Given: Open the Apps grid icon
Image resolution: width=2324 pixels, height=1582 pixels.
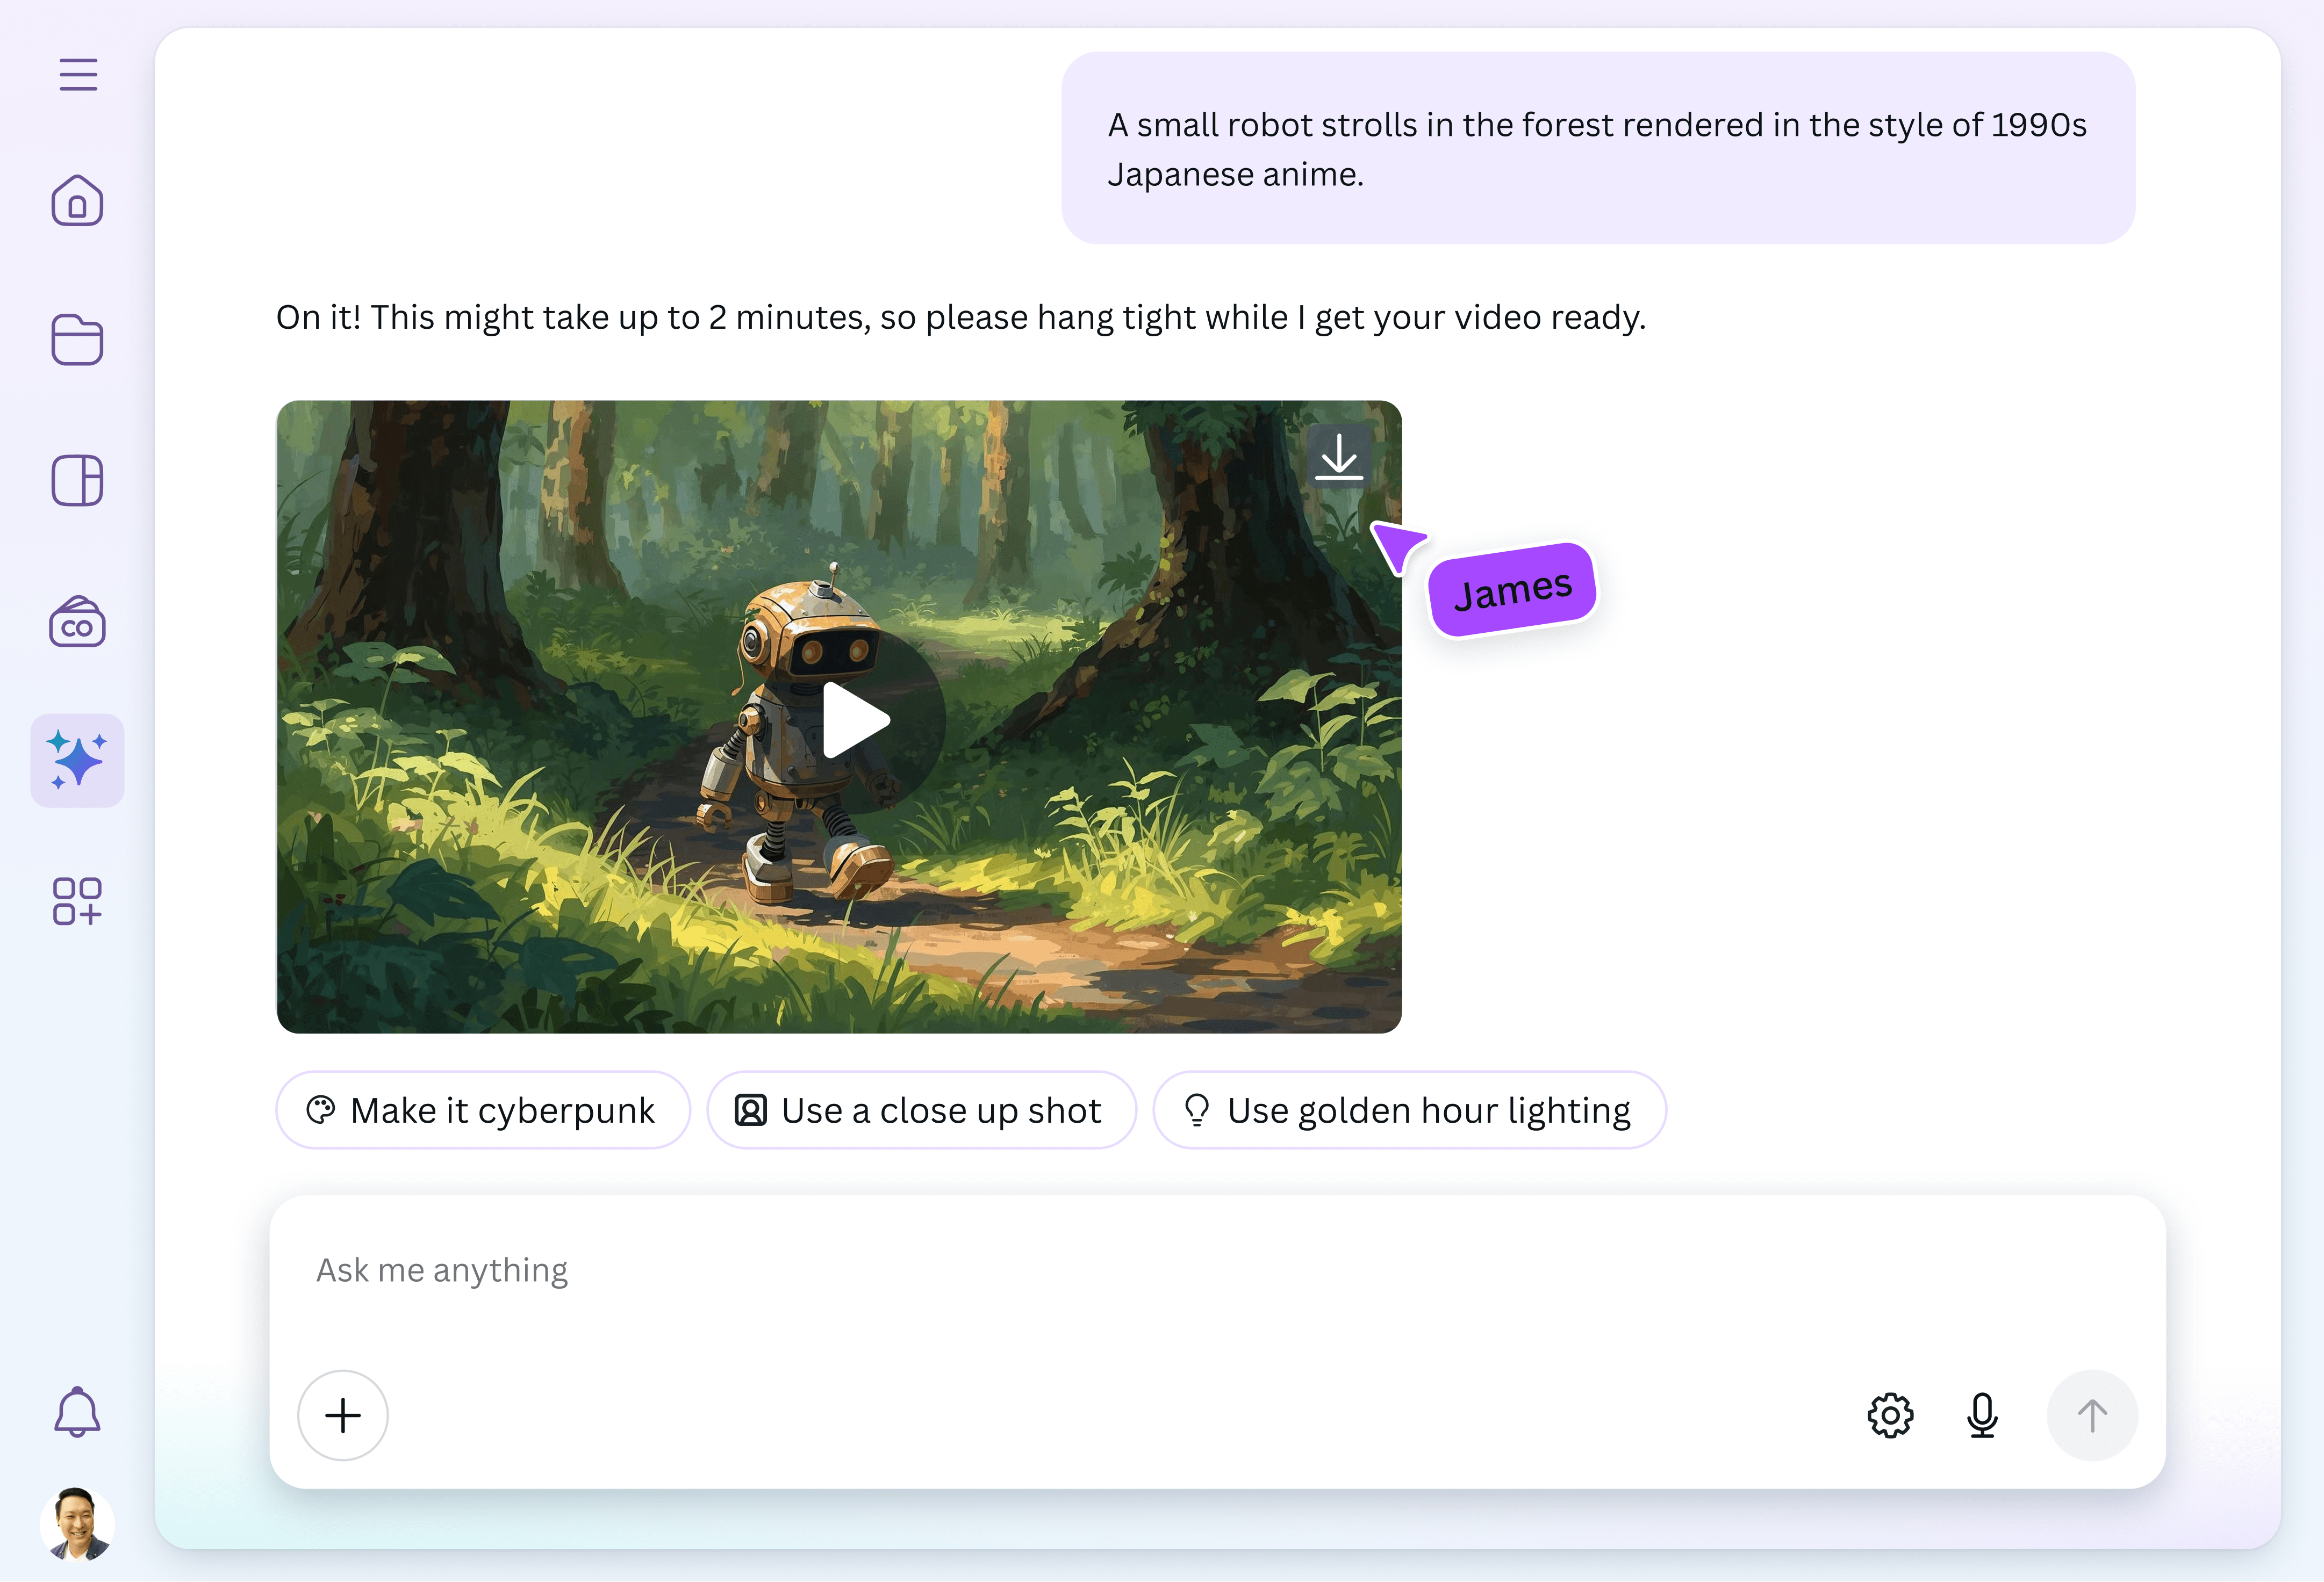Looking at the screenshot, I should pyautogui.click(x=78, y=900).
